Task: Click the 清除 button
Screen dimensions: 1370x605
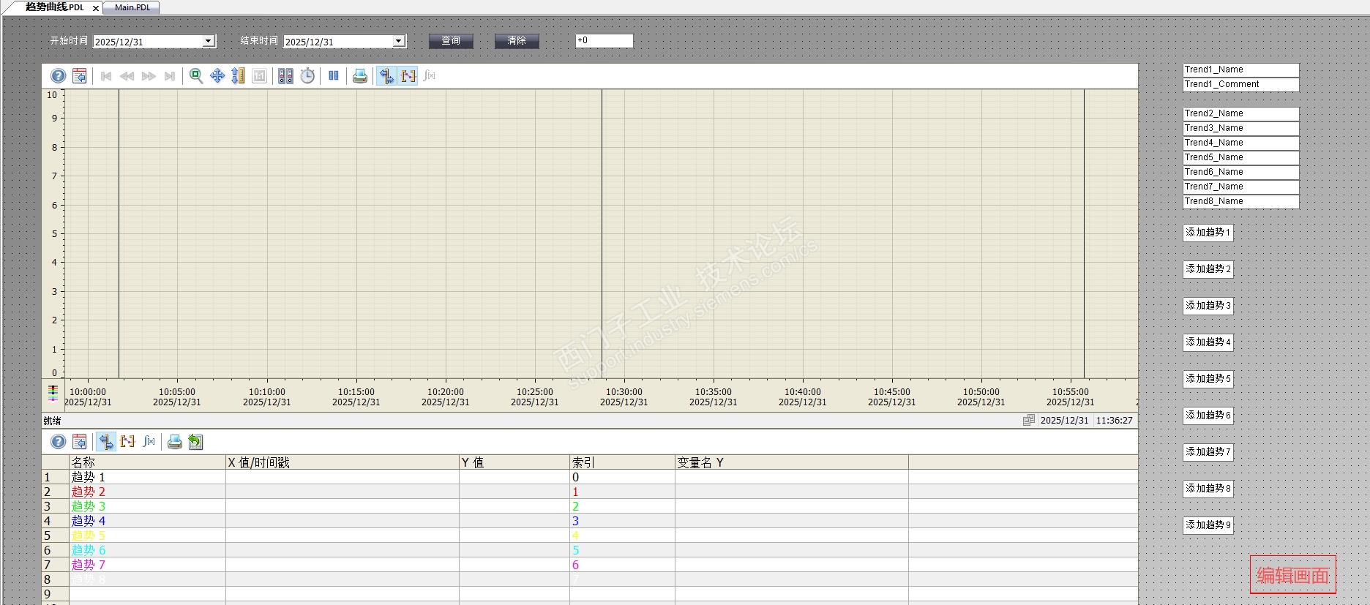Action: coord(517,41)
